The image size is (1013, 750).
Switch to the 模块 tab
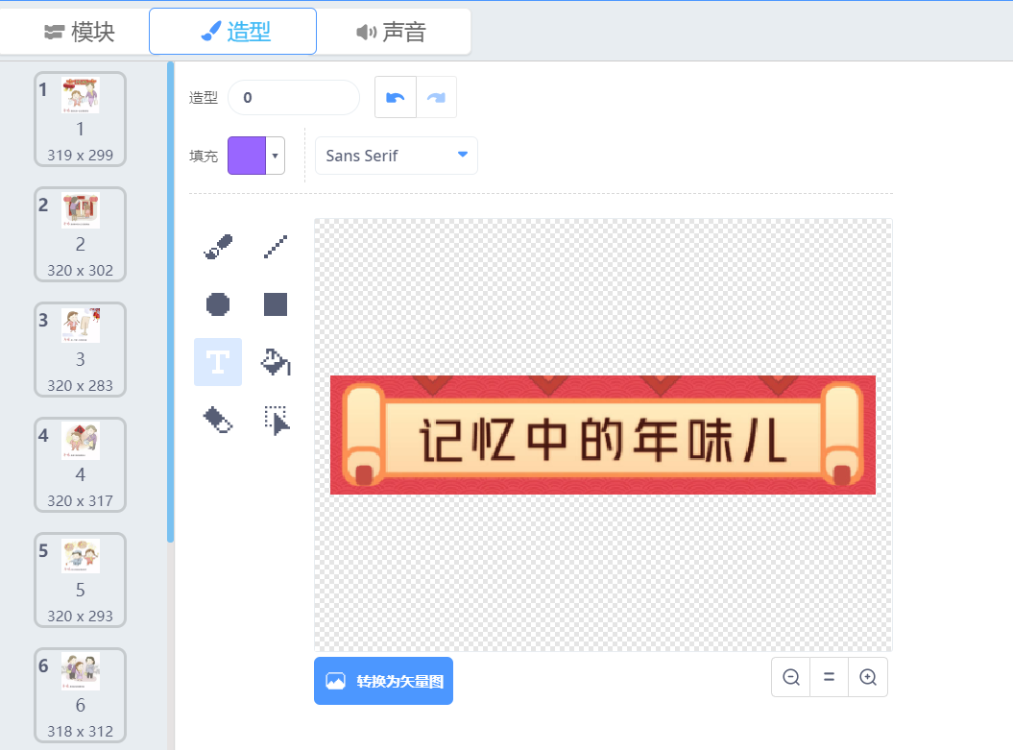click(80, 32)
